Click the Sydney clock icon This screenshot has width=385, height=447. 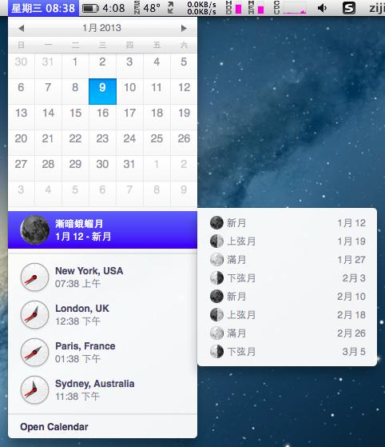[x=34, y=390]
